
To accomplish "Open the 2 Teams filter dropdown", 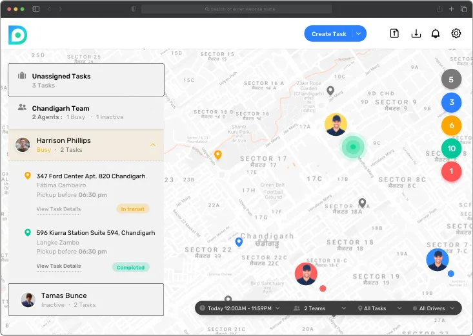I will tap(319, 308).
